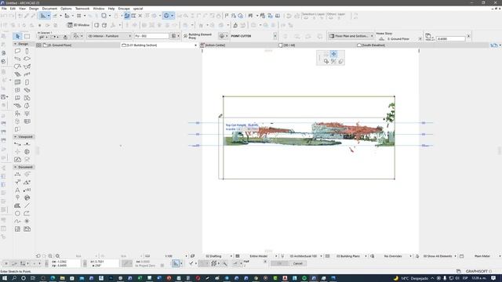Switch to the 0. Ground Floor tab
Screen dimensions: 502x282
(78, 45)
